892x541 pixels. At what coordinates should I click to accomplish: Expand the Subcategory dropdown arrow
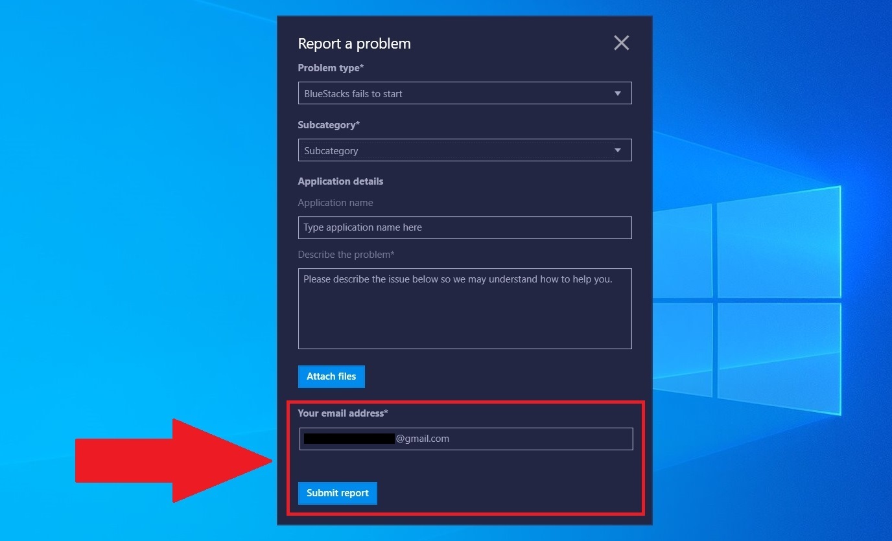(618, 150)
